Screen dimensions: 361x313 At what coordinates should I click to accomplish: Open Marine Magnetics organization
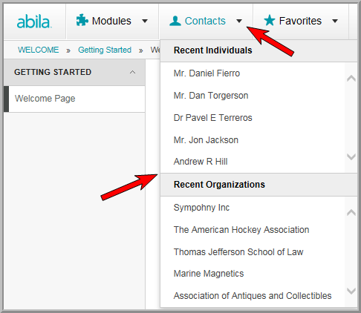(209, 274)
